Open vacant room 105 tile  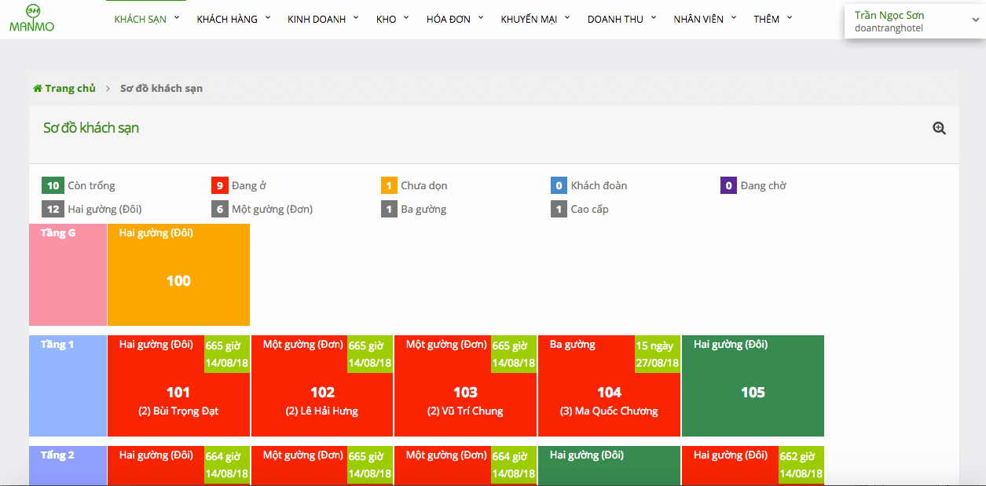point(753,393)
